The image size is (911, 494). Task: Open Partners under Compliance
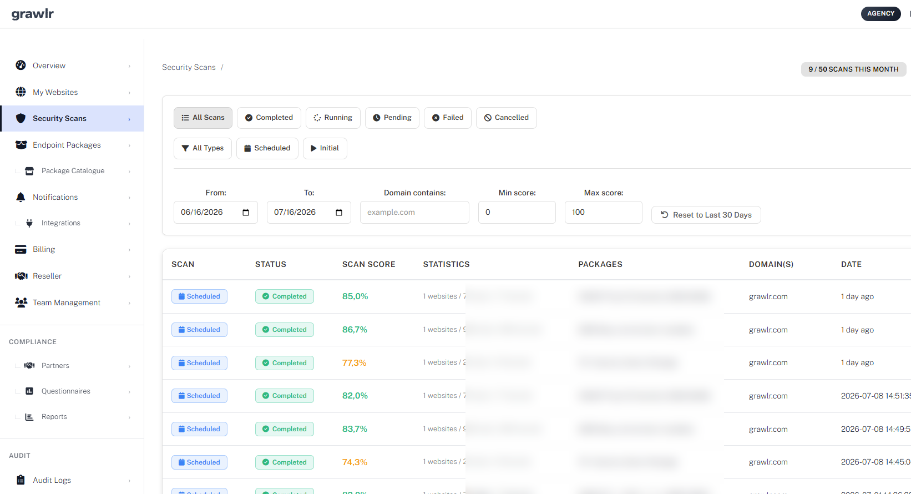click(55, 366)
